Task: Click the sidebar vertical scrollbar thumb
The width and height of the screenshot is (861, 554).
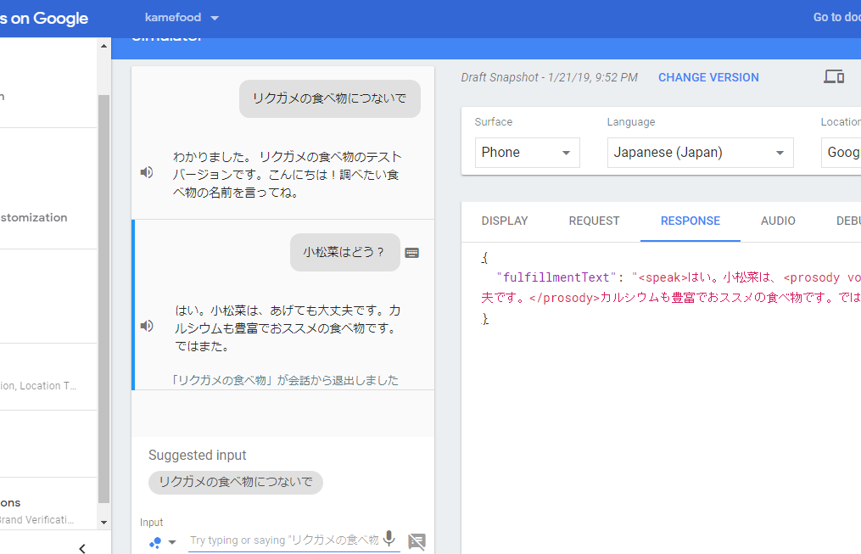Action: click(x=103, y=299)
